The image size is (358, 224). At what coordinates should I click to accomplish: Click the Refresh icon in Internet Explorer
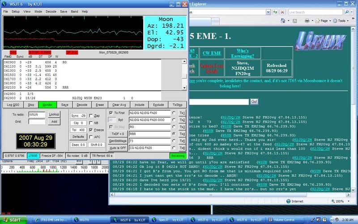coord(275,12)
